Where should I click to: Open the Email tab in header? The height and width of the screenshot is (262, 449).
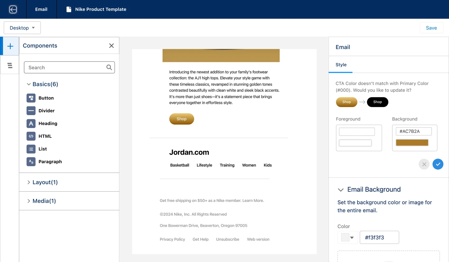tap(41, 9)
